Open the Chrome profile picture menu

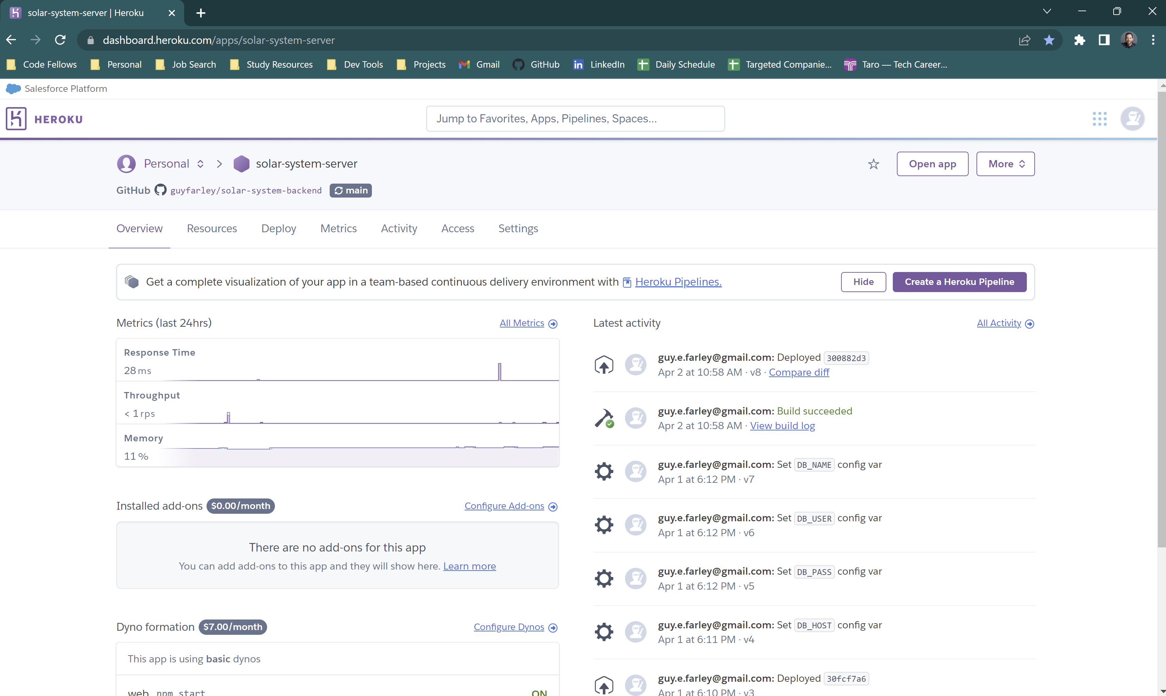[1129, 40]
